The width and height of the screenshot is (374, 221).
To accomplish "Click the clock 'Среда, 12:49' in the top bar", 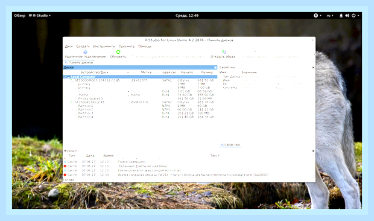I will click(x=187, y=16).
